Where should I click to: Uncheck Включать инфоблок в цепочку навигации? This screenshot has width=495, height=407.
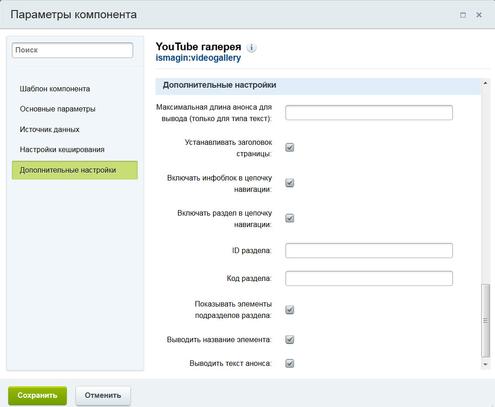click(x=290, y=183)
